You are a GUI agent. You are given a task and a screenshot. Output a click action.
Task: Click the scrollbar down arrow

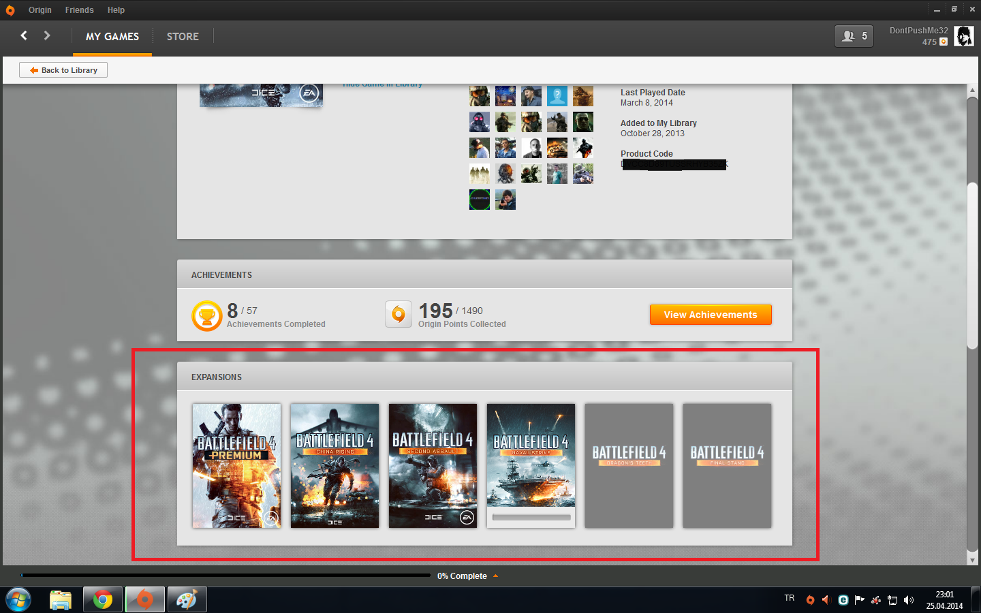[973, 560]
